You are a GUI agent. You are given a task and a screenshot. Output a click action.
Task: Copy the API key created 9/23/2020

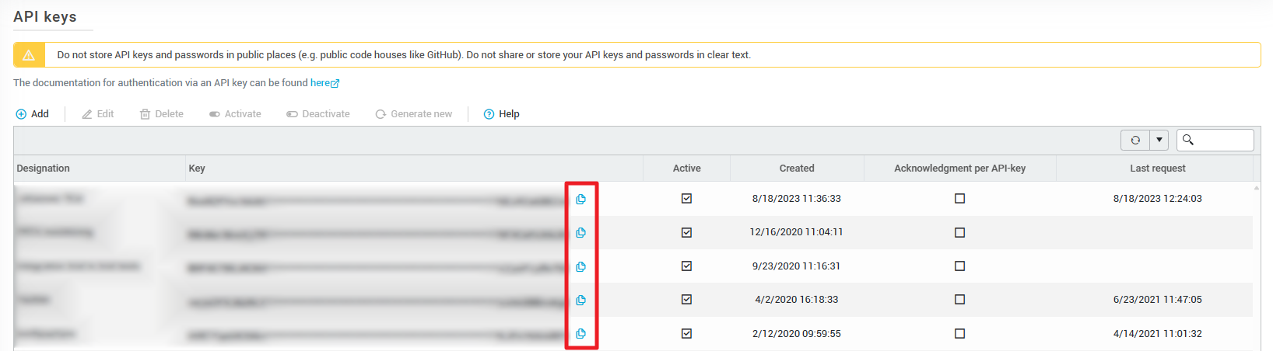(x=580, y=267)
